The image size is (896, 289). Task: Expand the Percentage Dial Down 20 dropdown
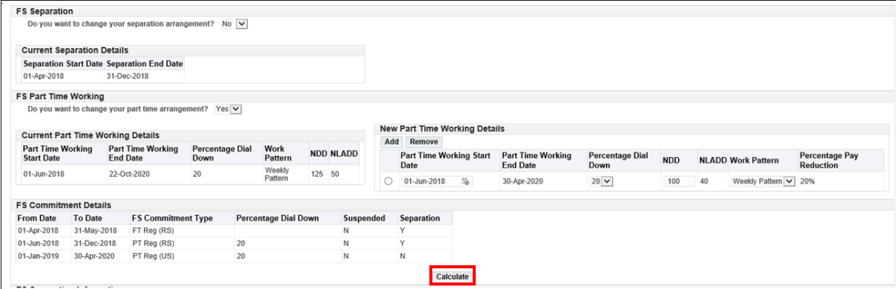(606, 181)
